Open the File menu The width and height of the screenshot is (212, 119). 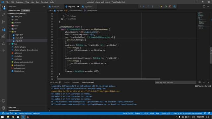tap(7, 2)
